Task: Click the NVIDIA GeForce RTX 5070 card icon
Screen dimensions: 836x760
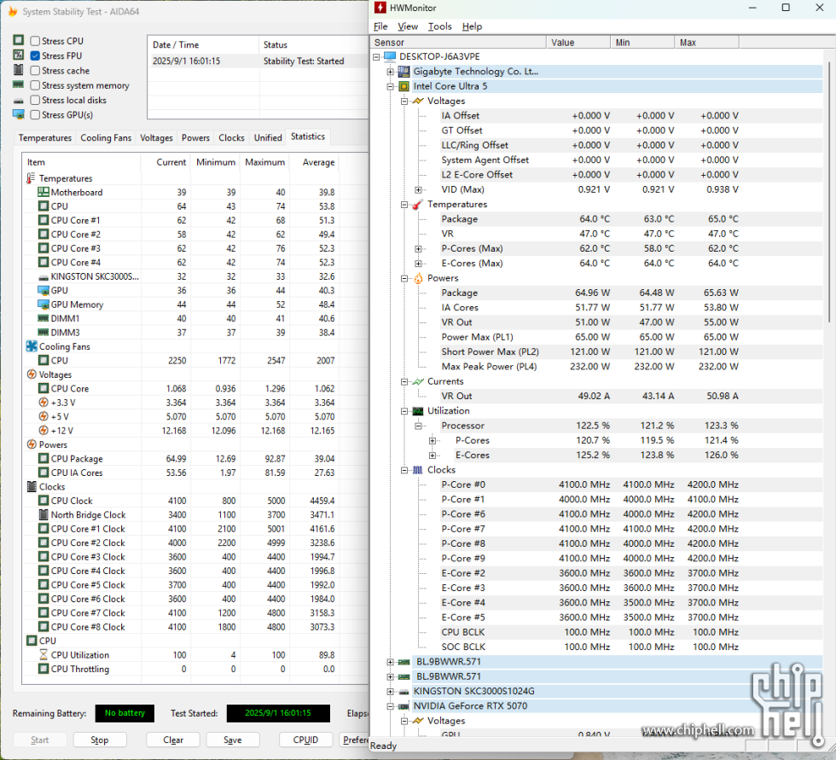Action: (x=404, y=706)
